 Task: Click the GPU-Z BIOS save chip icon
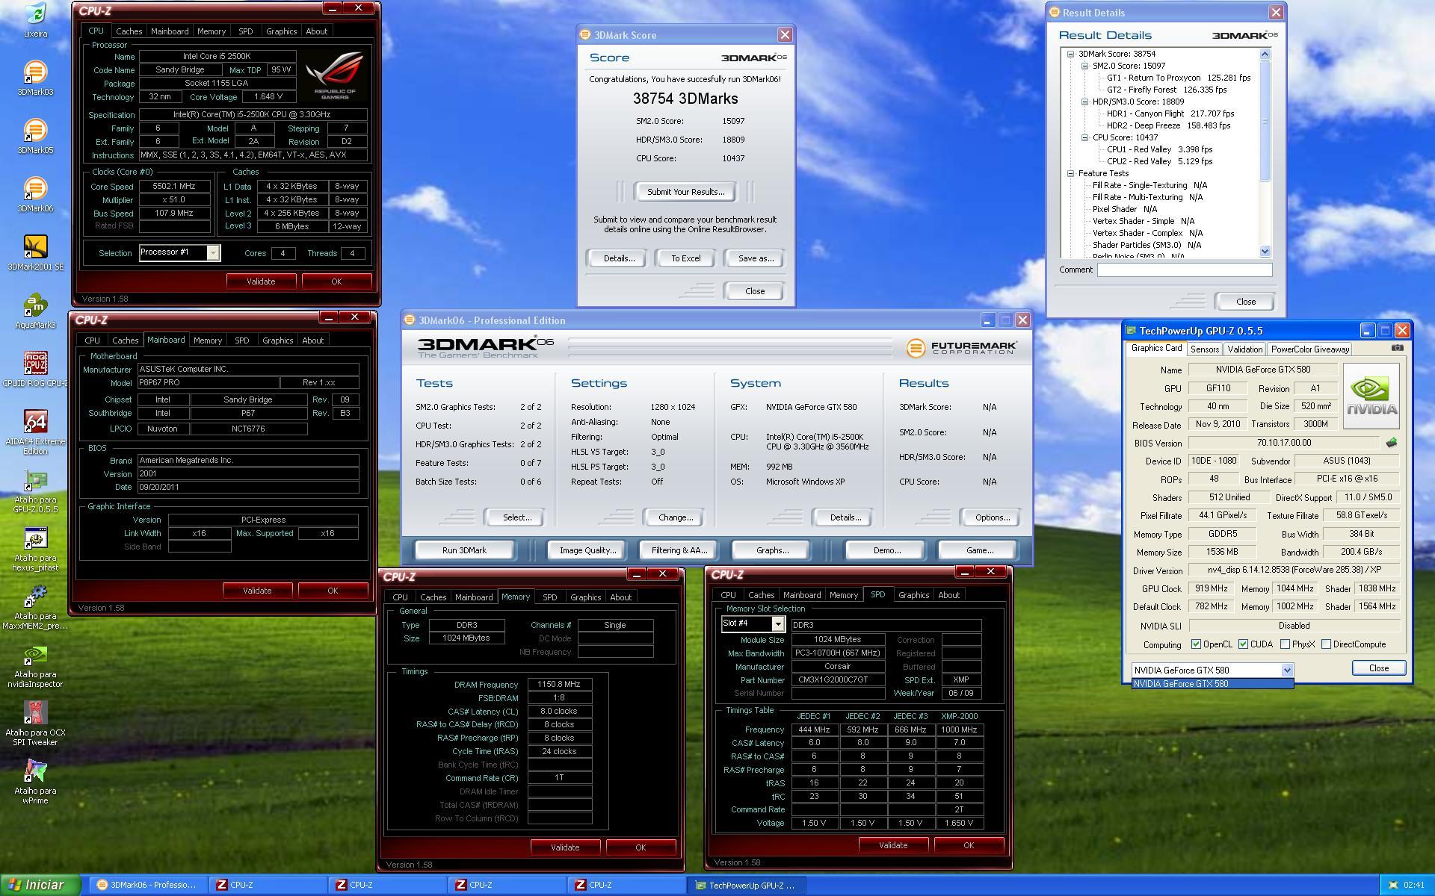click(1391, 443)
